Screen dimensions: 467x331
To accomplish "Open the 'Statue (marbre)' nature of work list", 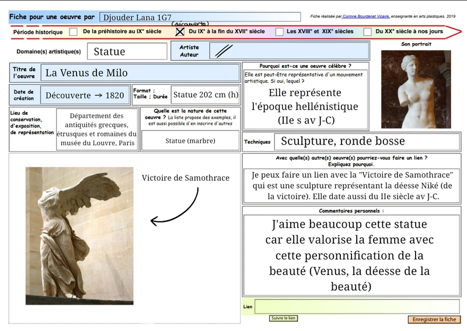I will tap(190, 140).
